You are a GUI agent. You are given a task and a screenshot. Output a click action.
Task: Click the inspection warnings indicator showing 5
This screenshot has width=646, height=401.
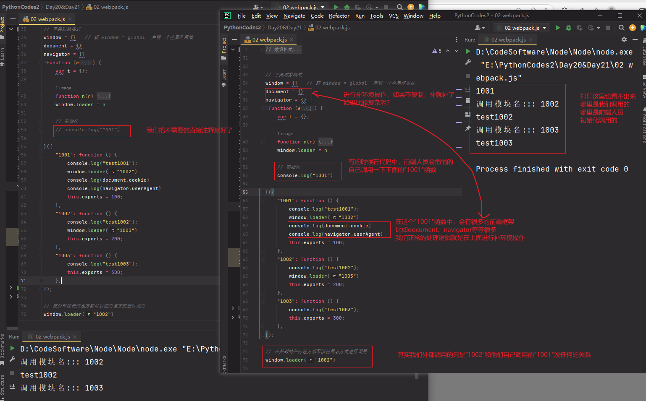(437, 51)
